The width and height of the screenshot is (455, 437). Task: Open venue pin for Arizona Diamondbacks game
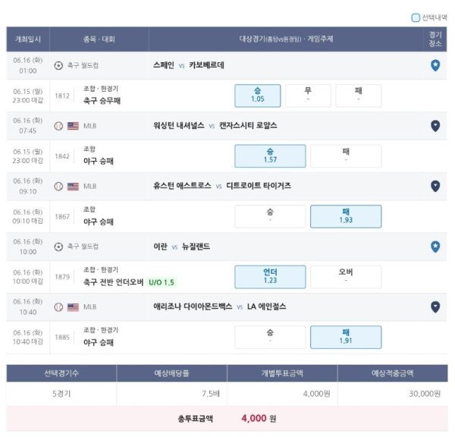(x=435, y=307)
